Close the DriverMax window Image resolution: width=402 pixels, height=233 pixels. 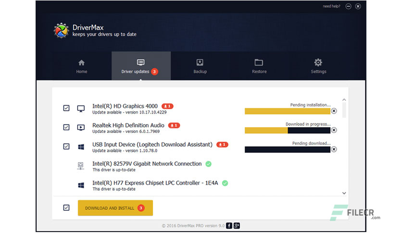pyautogui.click(x=358, y=6)
